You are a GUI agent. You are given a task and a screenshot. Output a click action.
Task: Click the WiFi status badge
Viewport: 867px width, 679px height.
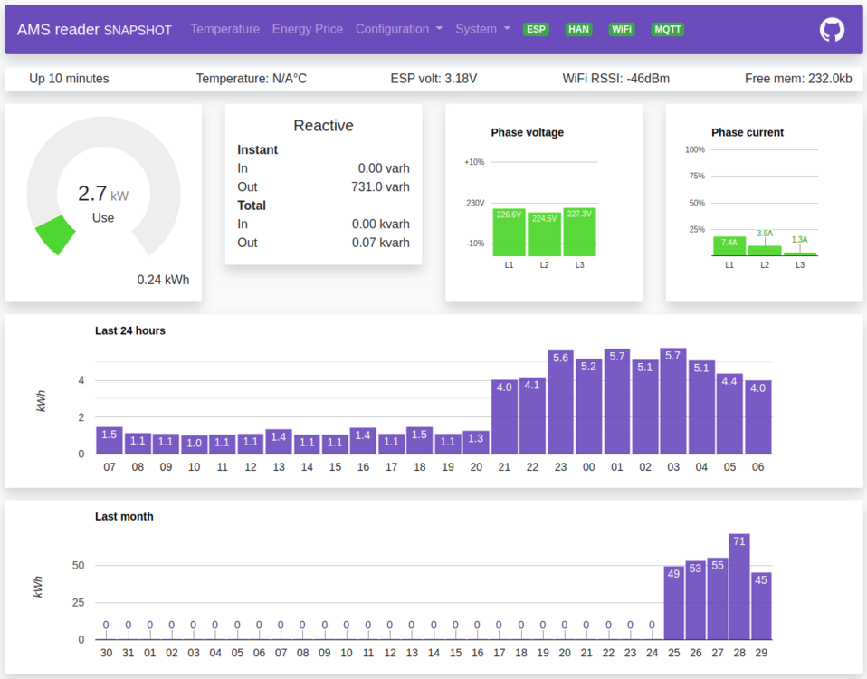622,29
